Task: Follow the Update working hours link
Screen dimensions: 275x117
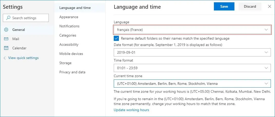Action: pyautogui.click(x=131, y=110)
